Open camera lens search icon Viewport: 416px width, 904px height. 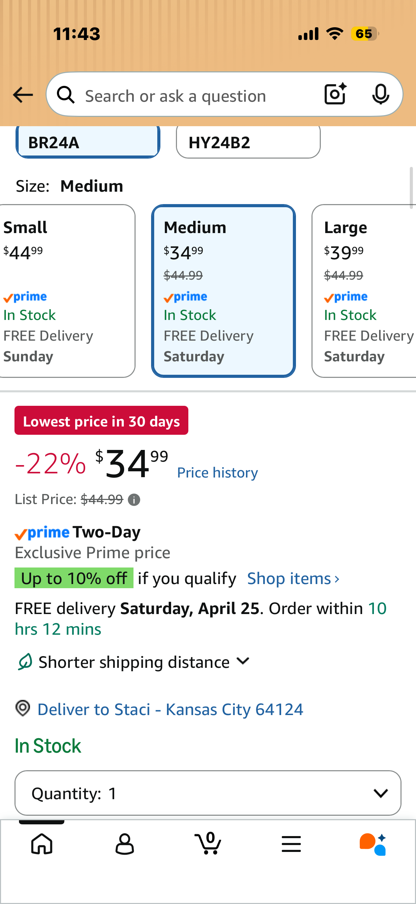tap(335, 94)
